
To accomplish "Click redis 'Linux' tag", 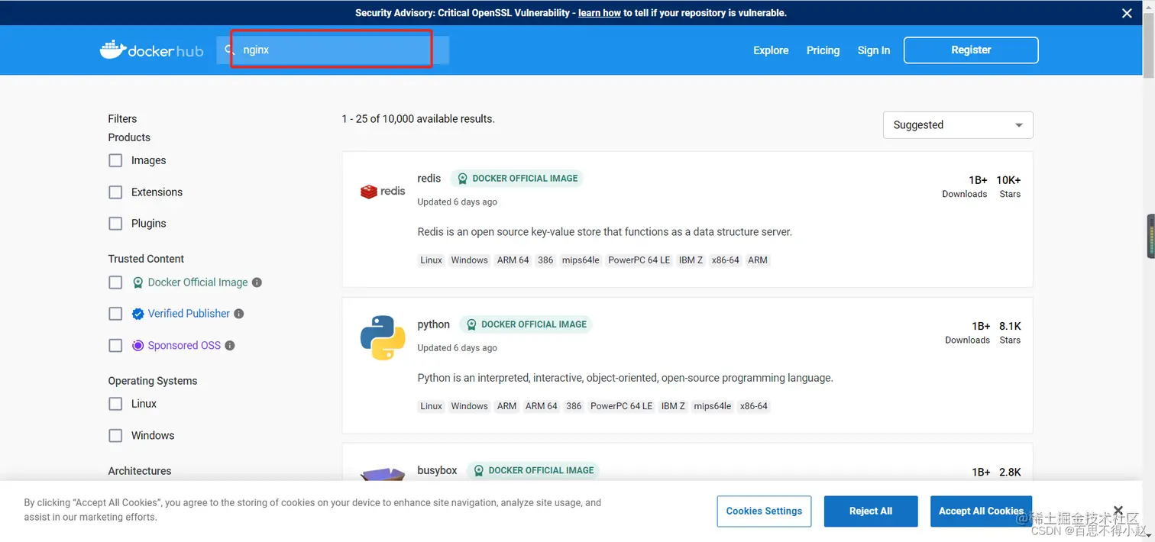I will [431, 260].
